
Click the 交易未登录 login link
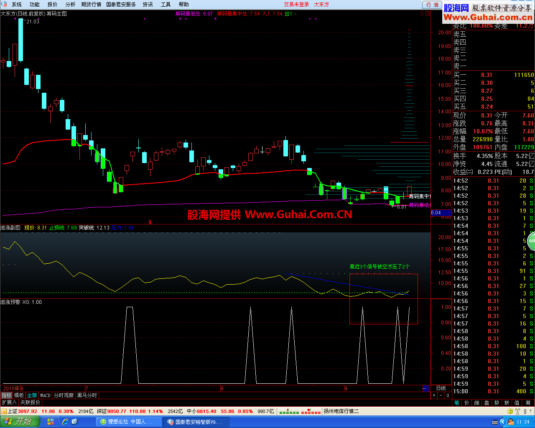coord(297,5)
